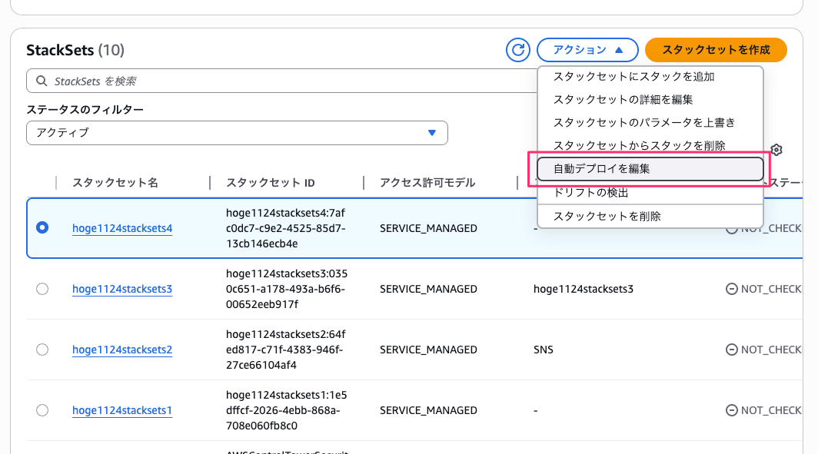This screenshot has width=818, height=454.
Task: Click the スタックセットを作成 button
Action: tap(716, 50)
